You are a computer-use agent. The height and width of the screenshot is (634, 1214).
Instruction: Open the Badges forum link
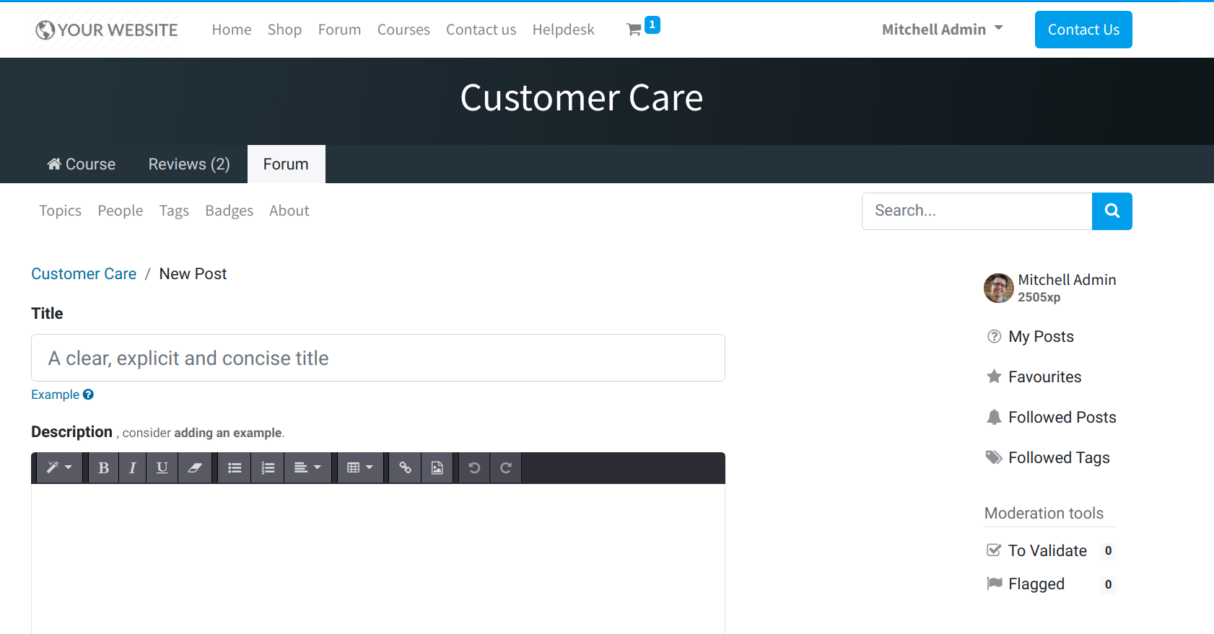pyautogui.click(x=229, y=211)
